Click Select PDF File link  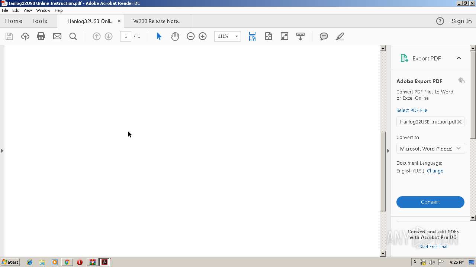click(412, 110)
